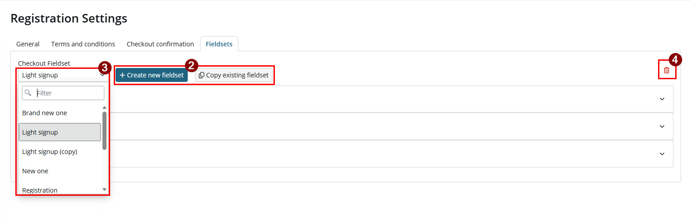
Task: Select the 'Registration' fieldset option
Action: [x=60, y=189]
